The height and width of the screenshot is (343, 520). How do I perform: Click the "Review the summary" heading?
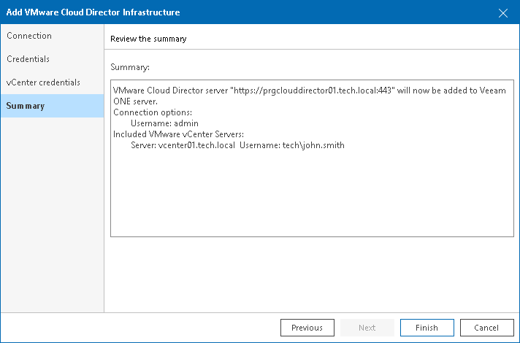click(x=148, y=39)
